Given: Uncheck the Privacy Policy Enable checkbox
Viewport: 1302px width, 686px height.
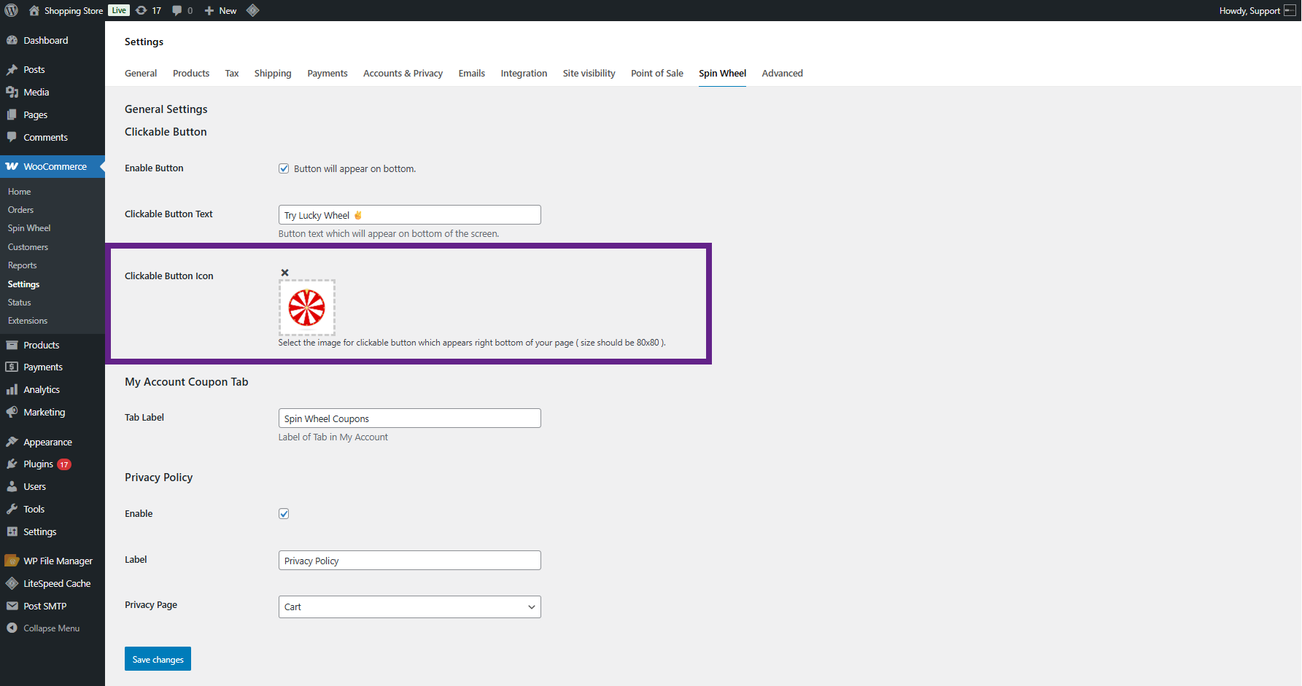Looking at the screenshot, I should coord(284,514).
